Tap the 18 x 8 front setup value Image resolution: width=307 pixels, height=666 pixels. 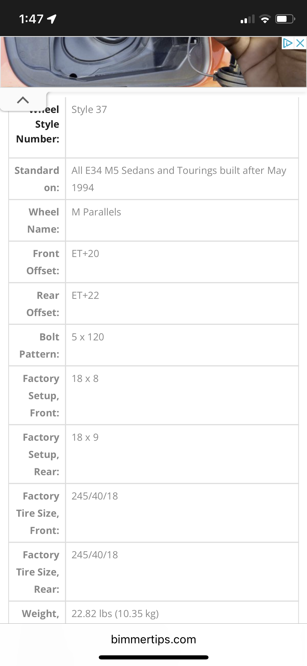tap(85, 379)
